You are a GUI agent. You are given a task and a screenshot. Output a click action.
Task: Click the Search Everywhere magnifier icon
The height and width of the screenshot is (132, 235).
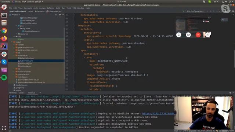pyautogui.click(x=233, y=11)
